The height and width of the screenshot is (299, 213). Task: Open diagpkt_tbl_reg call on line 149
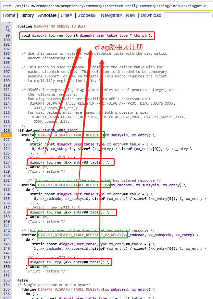tap(45, 262)
